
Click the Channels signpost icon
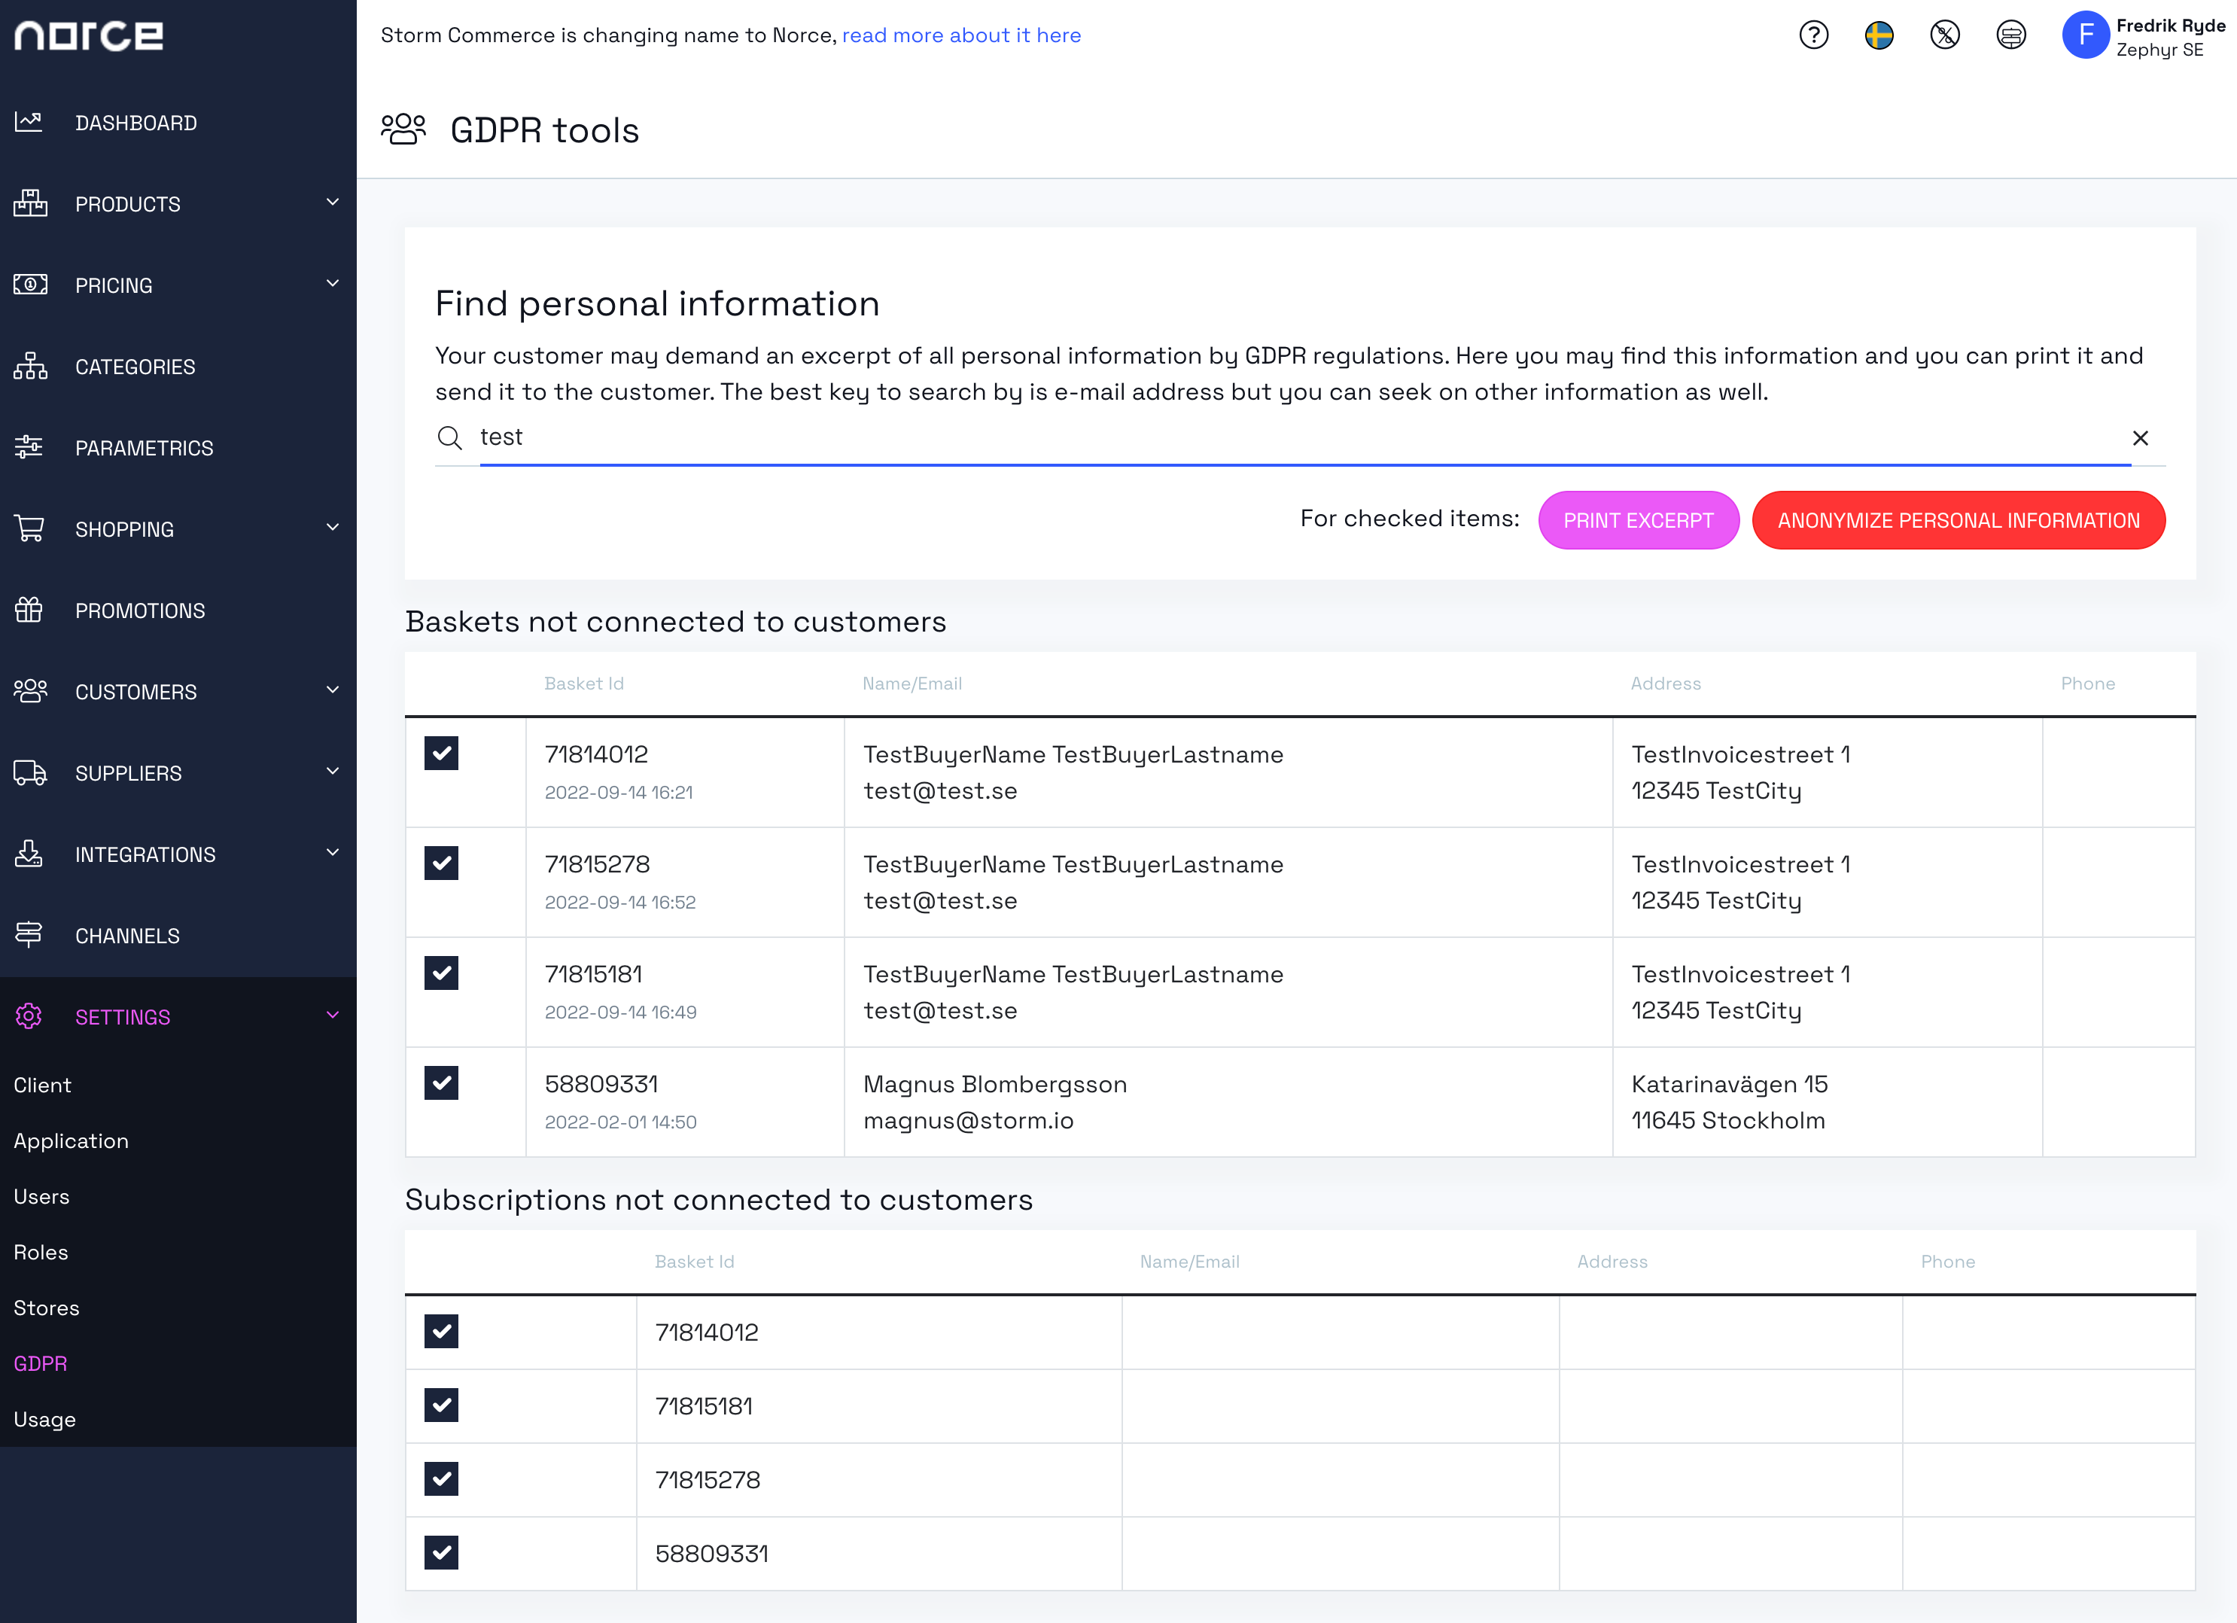pos(29,934)
